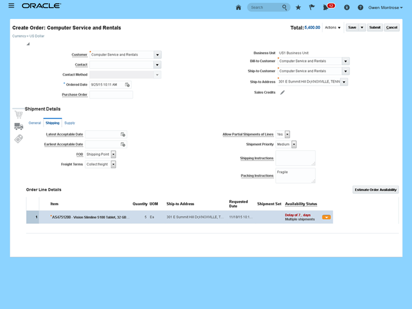Click the AS4751200 Vision Slimline item cell

89,217
